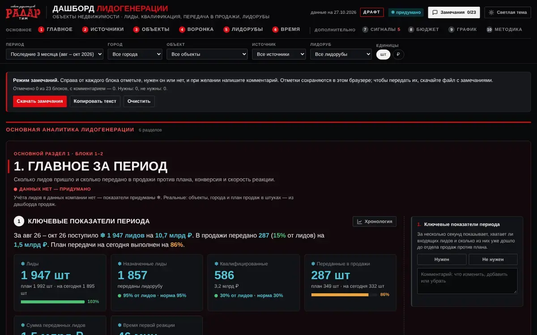Click данные на 27.10.2026 text

[x=333, y=13]
